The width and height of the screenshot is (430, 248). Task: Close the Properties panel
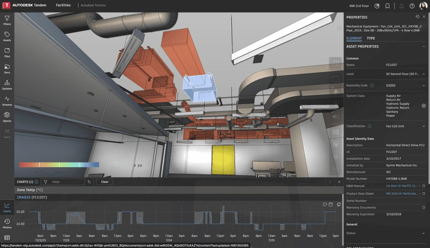coord(424,17)
